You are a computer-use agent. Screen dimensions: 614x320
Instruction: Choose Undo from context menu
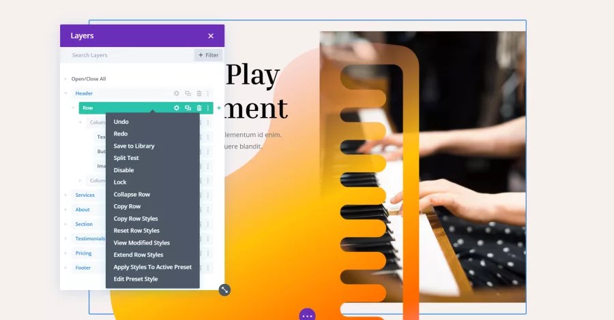(121, 122)
